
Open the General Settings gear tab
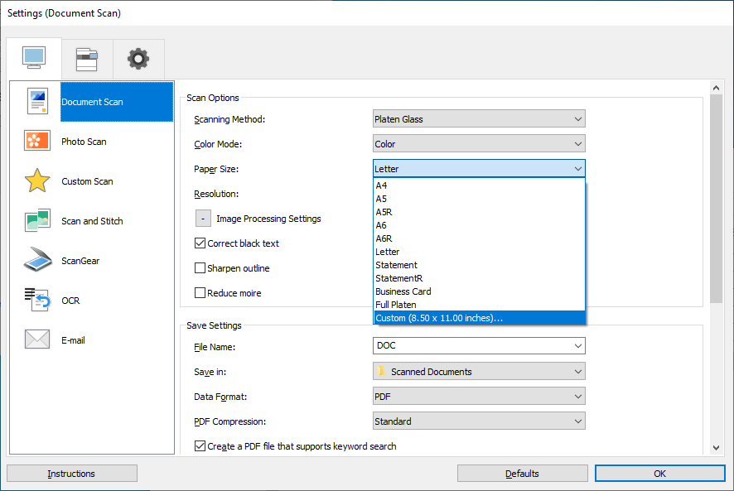point(138,58)
